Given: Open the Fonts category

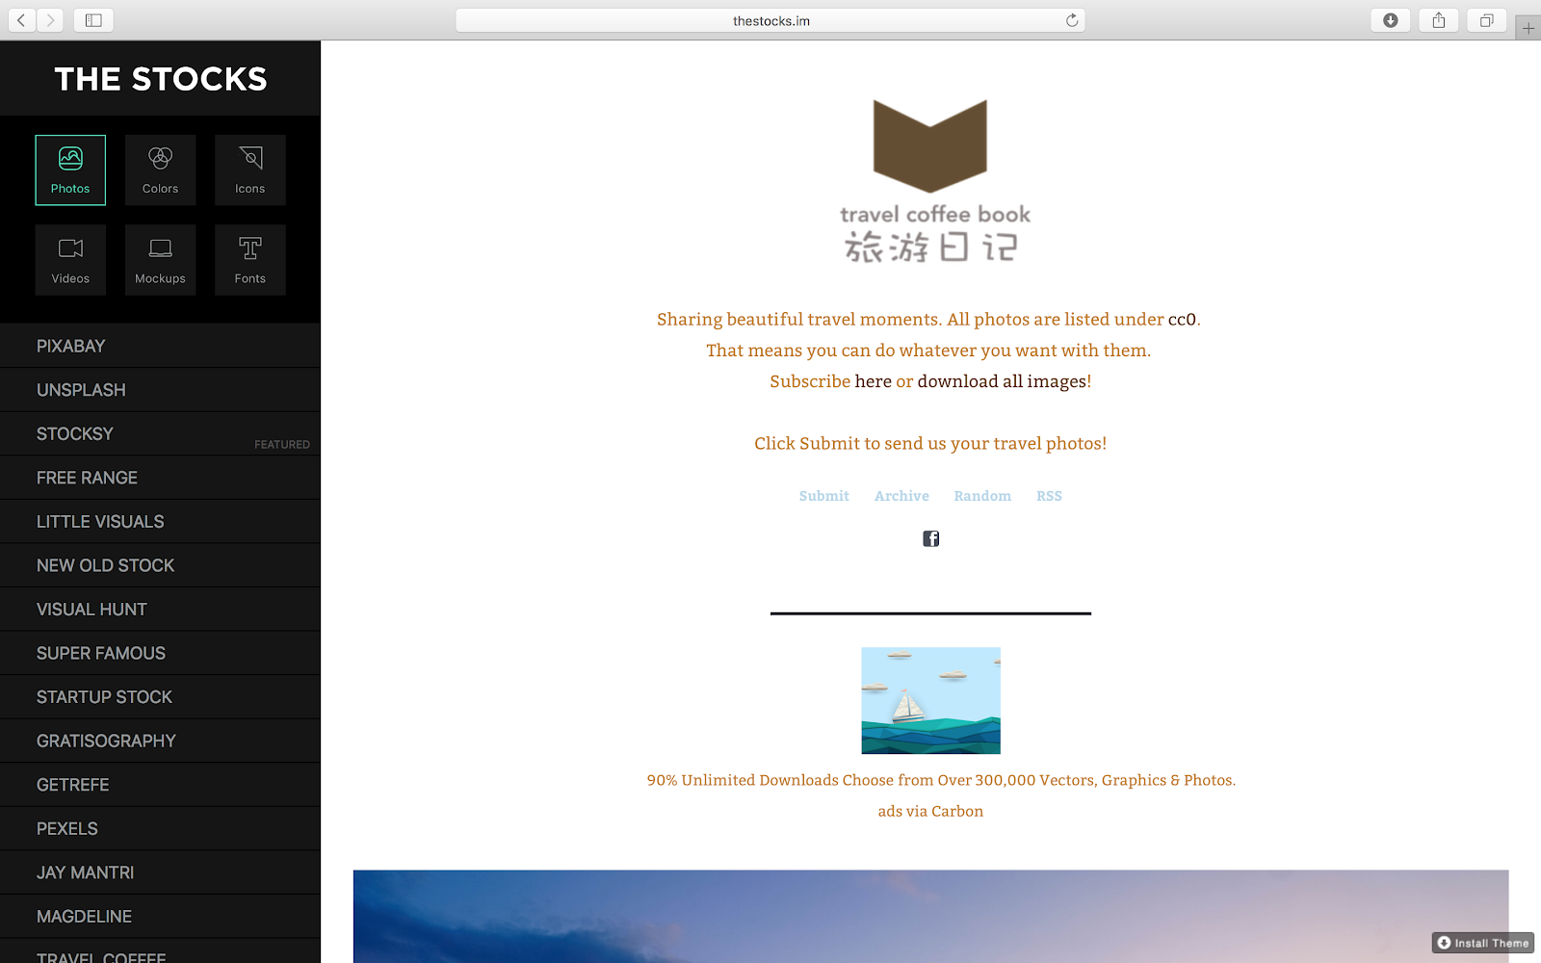Looking at the screenshot, I should tap(249, 260).
